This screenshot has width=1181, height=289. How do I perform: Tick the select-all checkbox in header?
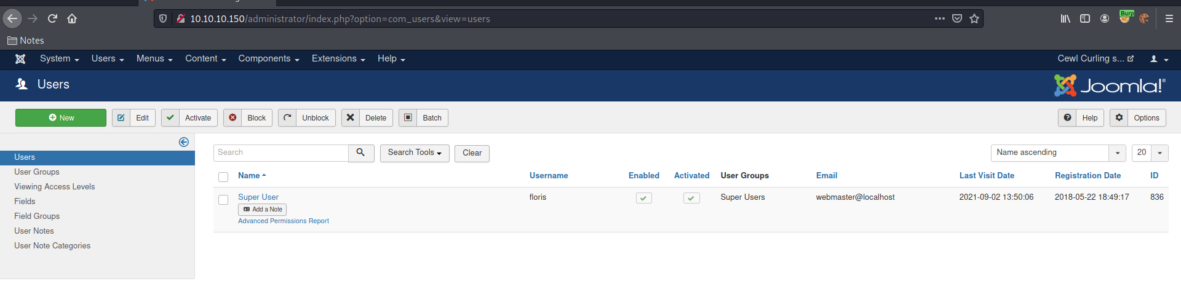223,177
